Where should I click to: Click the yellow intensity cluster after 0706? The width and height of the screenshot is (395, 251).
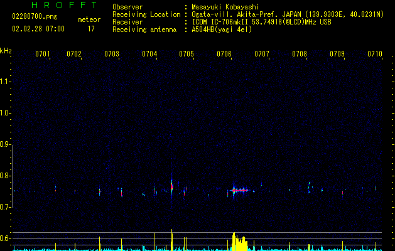[x=239, y=242]
